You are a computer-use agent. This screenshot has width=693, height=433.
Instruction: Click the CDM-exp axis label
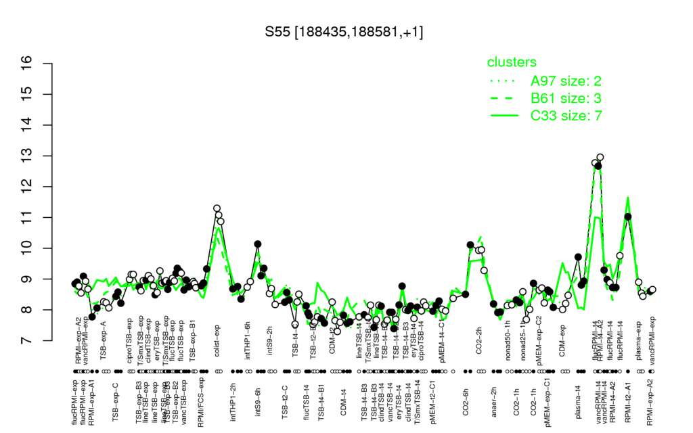562,341
